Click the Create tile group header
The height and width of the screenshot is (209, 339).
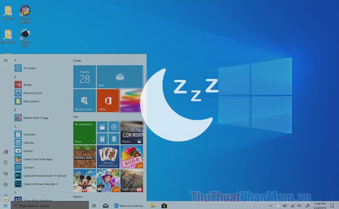coord(77,60)
